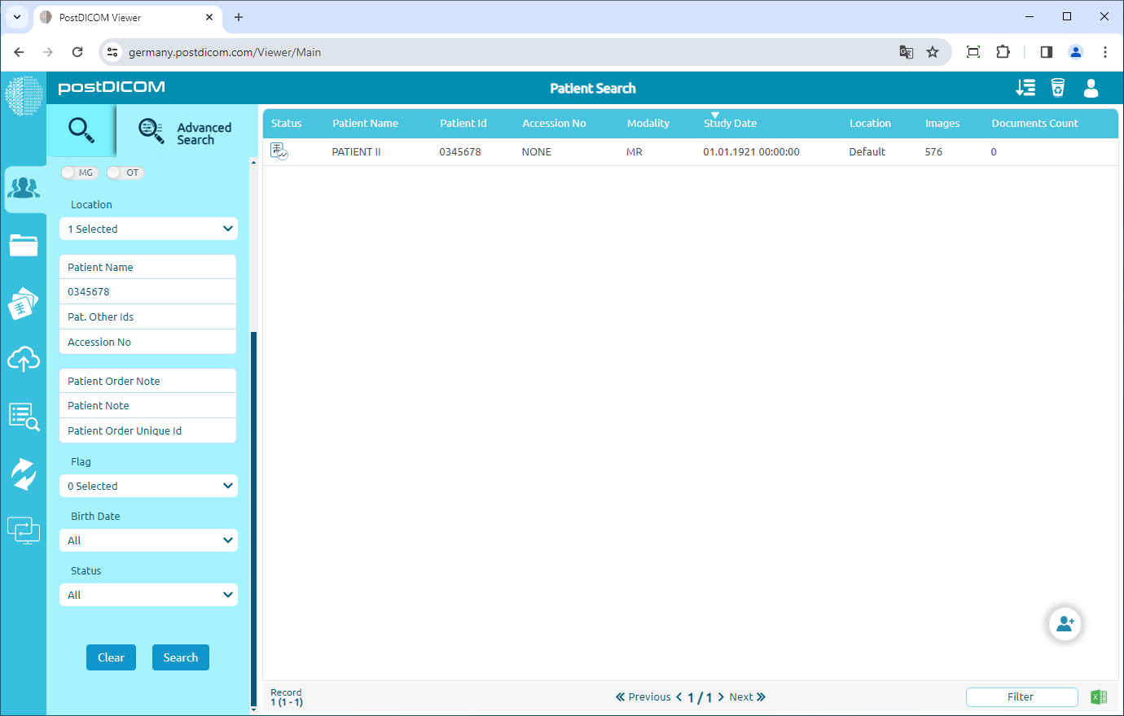Click the status icon on PATIENT II row
Viewport: 1124px width, 716px height.
pos(279,151)
